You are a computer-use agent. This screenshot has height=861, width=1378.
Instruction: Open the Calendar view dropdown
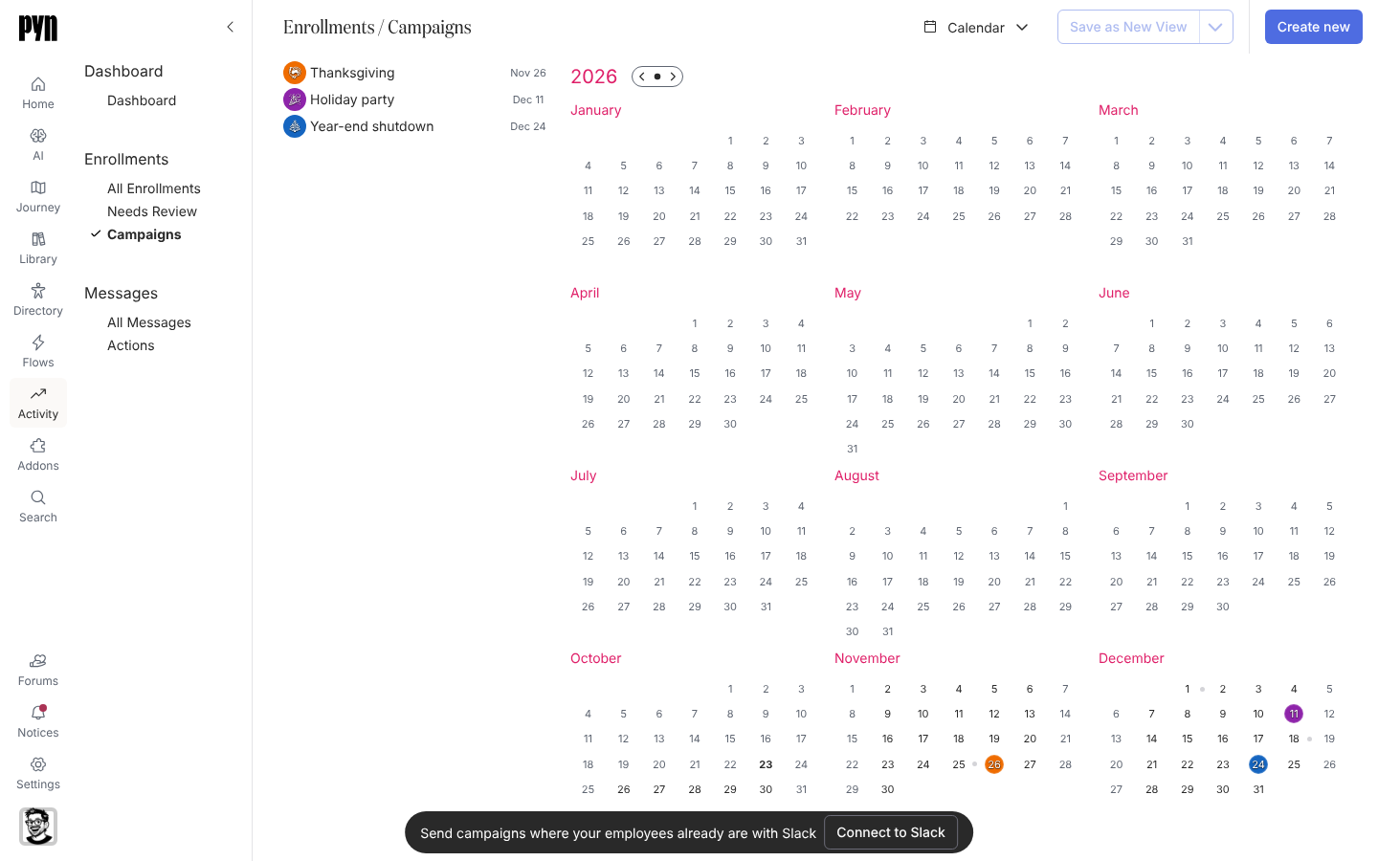[x=976, y=27]
